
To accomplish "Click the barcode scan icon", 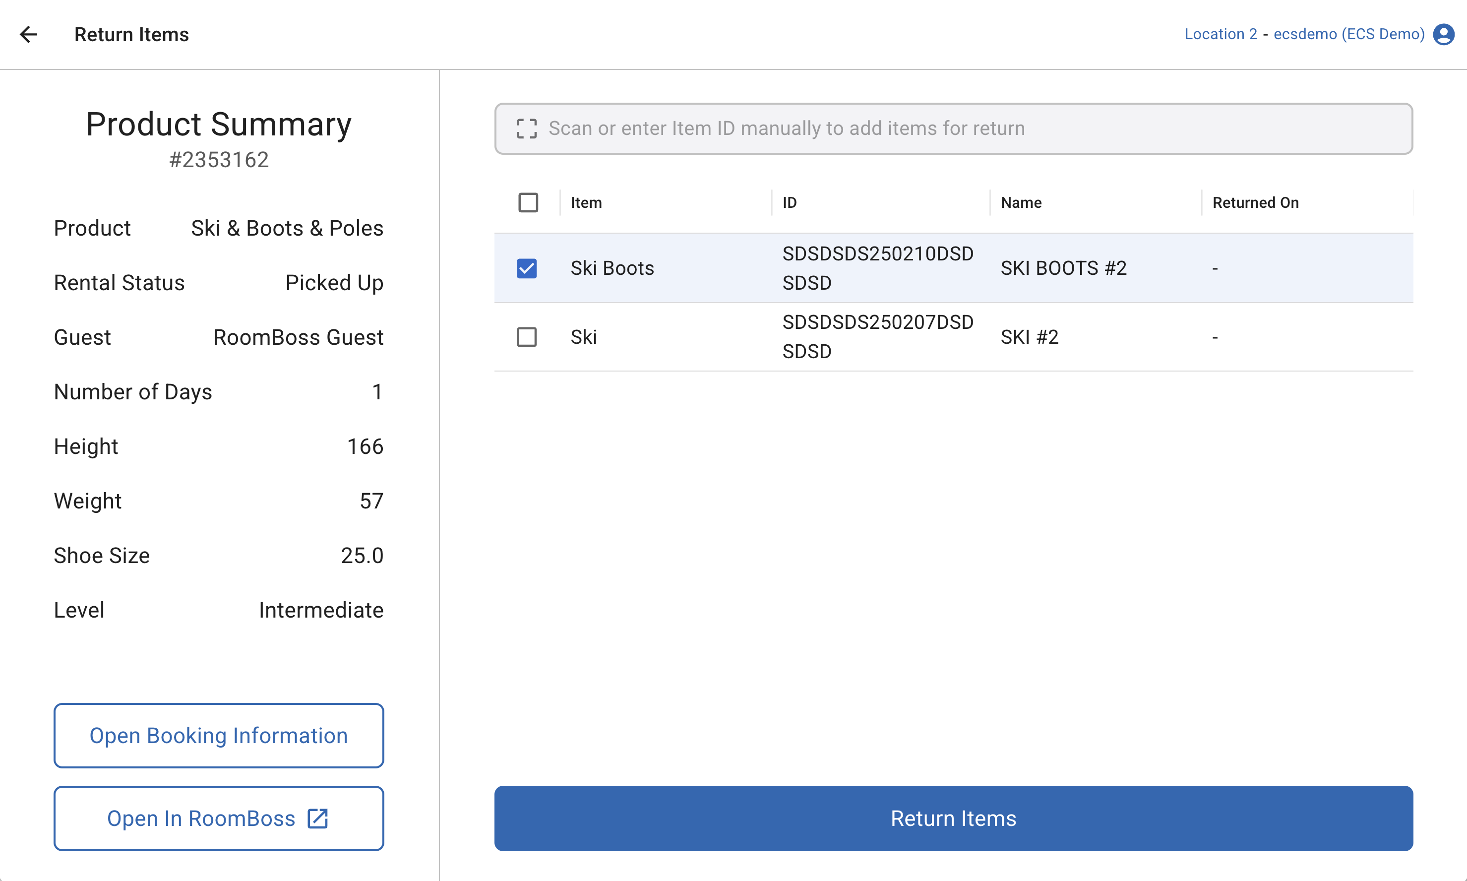I will tap(526, 128).
